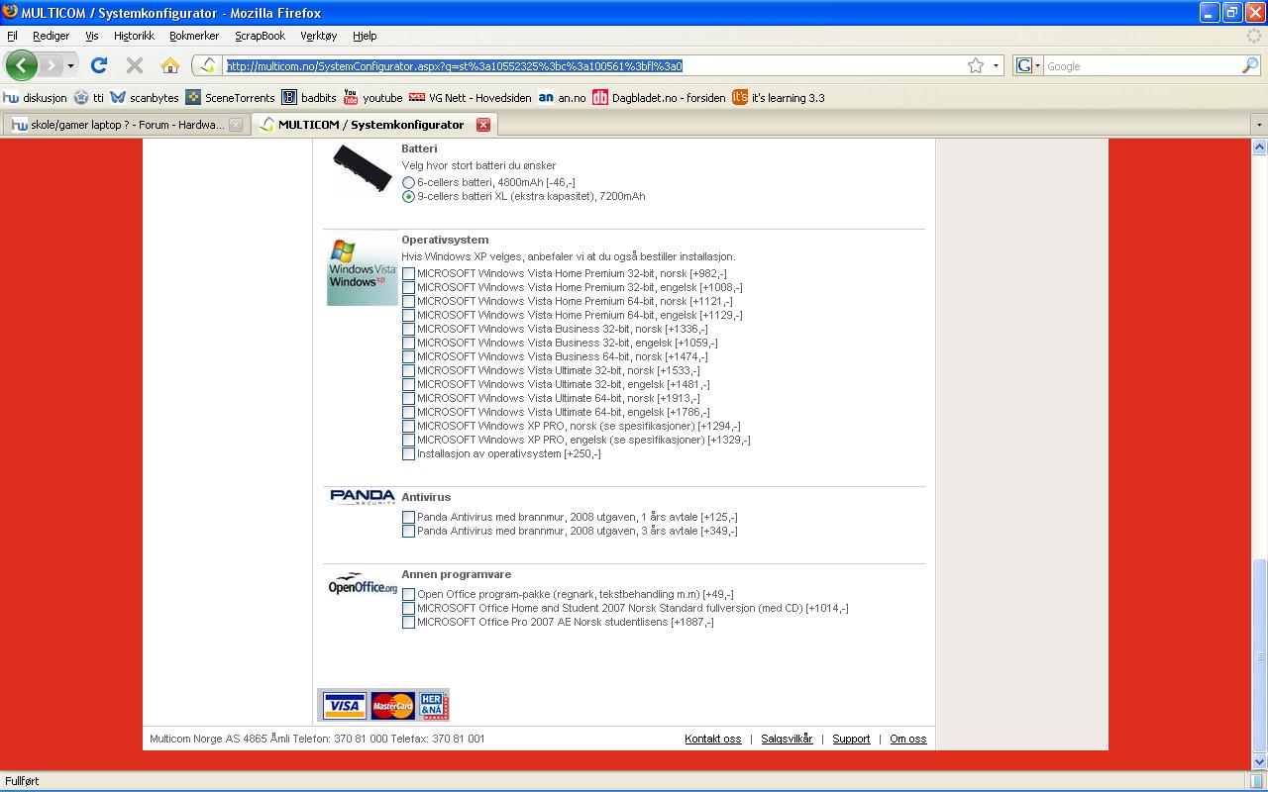This screenshot has height=792, width=1268.
Task: Check Vista Ultimate 64-bit norsk
Action: tap(408, 399)
